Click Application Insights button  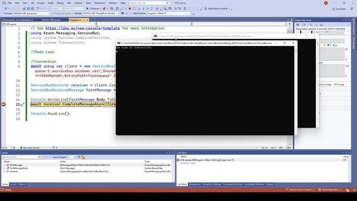pyautogui.click(x=217, y=8)
